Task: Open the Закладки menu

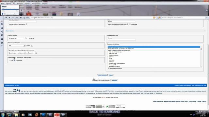Action: [x=20, y=4]
